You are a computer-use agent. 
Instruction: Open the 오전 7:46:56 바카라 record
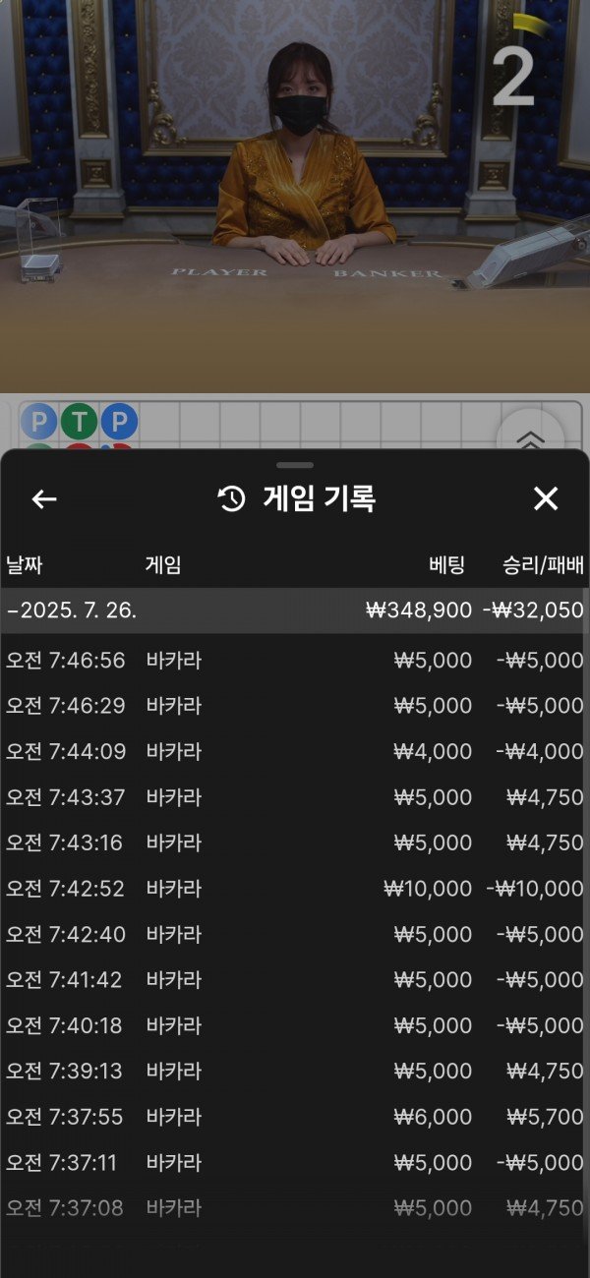pos(295,661)
